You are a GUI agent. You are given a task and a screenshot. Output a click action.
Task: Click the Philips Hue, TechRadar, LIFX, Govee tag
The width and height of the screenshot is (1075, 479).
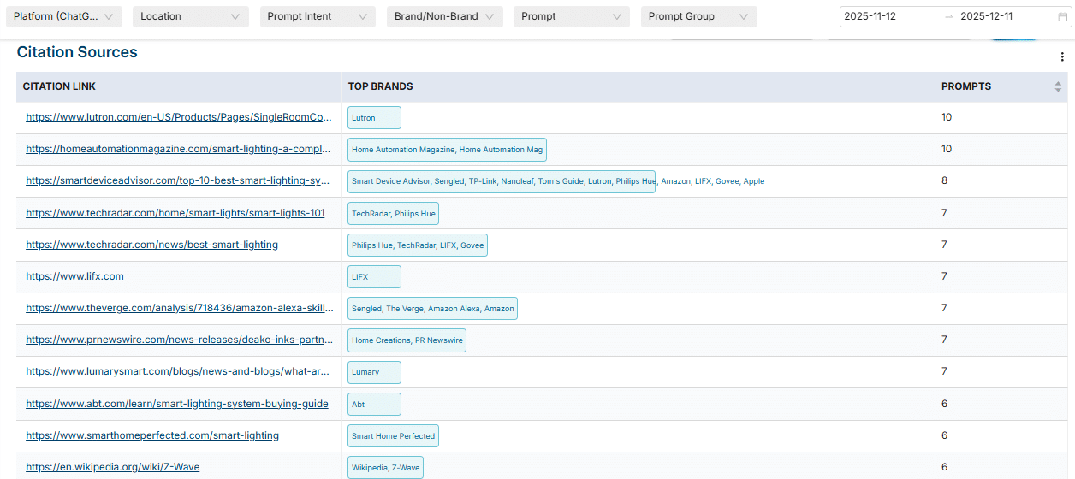tap(418, 245)
